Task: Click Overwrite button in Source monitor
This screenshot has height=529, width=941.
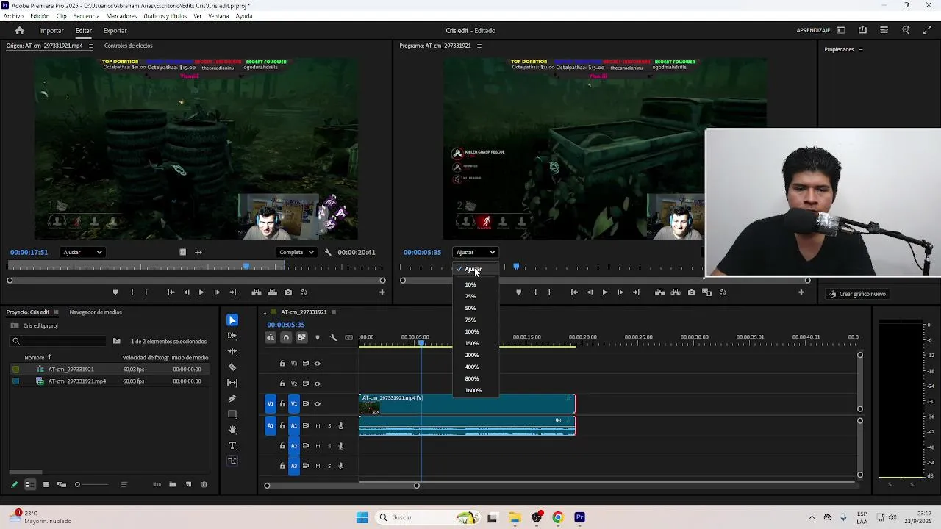Action: (x=272, y=292)
